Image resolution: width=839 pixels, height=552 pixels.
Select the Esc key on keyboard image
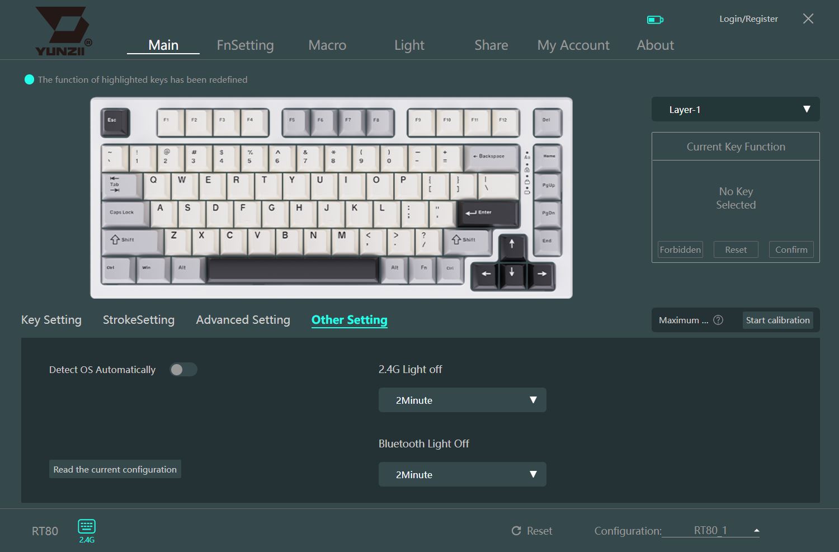coord(115,122)
